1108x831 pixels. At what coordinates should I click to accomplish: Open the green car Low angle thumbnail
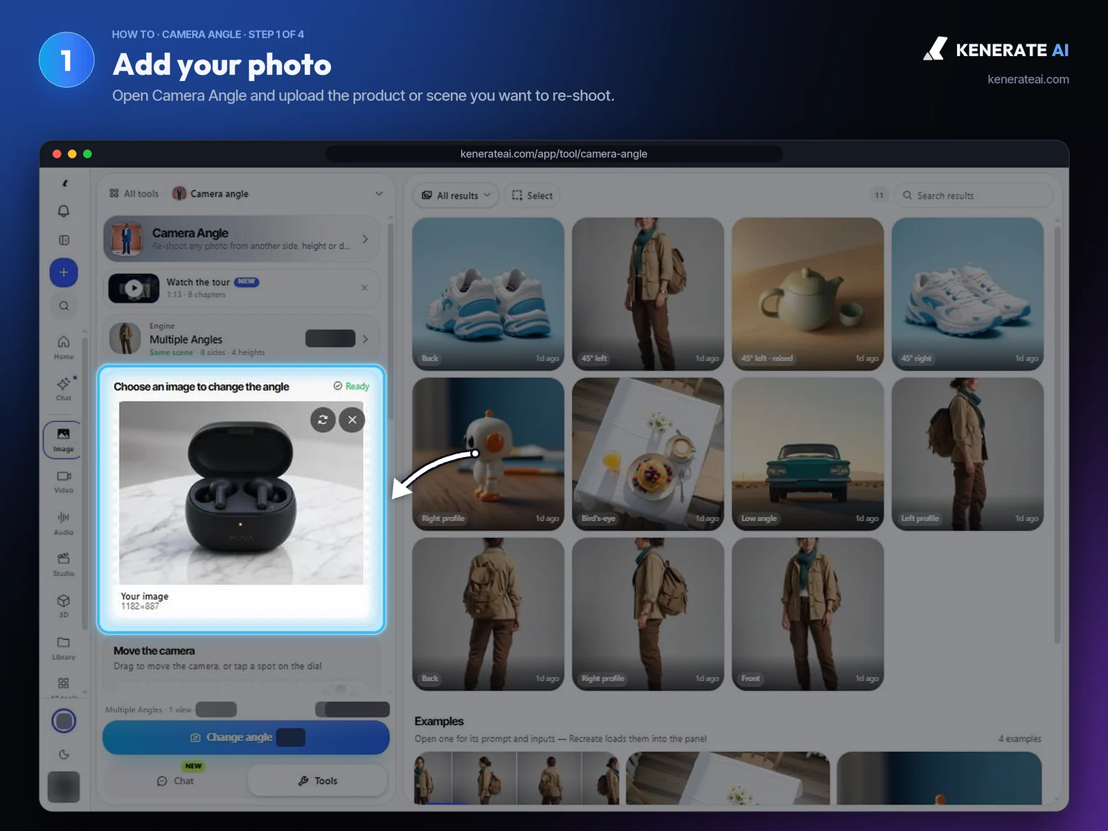point(807,454)
